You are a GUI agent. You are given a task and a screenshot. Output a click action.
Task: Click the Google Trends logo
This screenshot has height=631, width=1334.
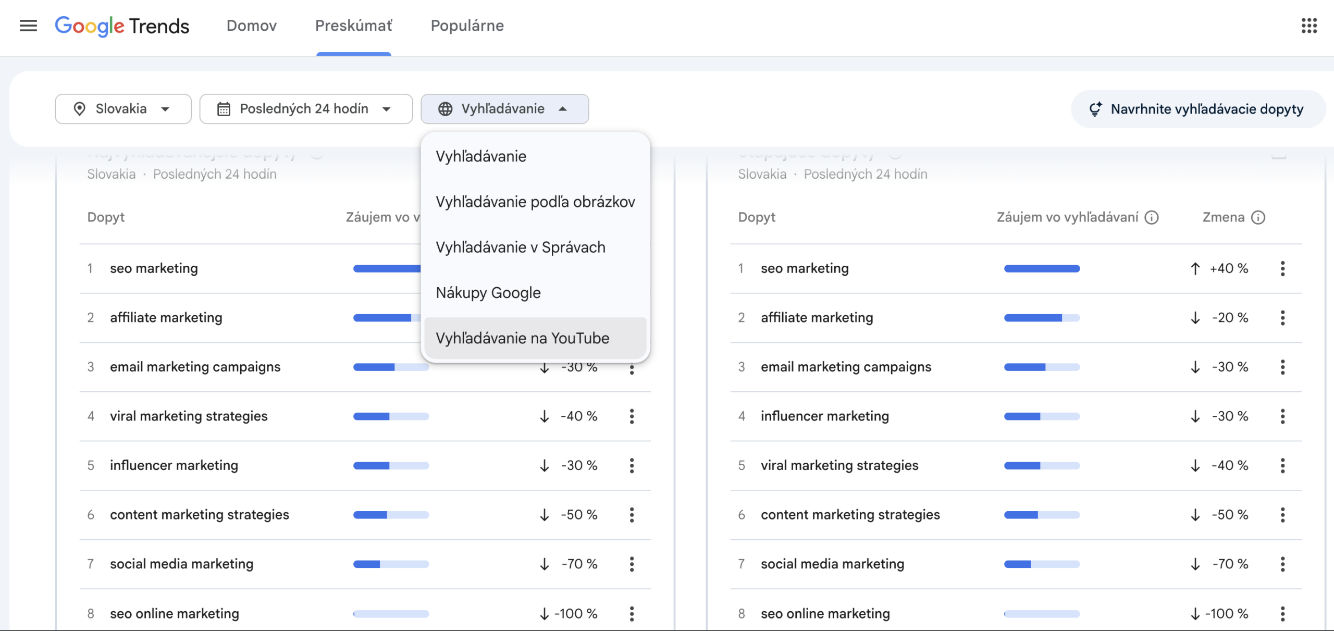click(122, 26)
